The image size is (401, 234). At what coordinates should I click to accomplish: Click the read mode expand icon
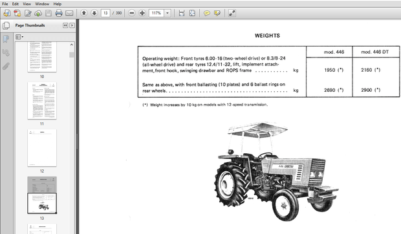[232, 13]
